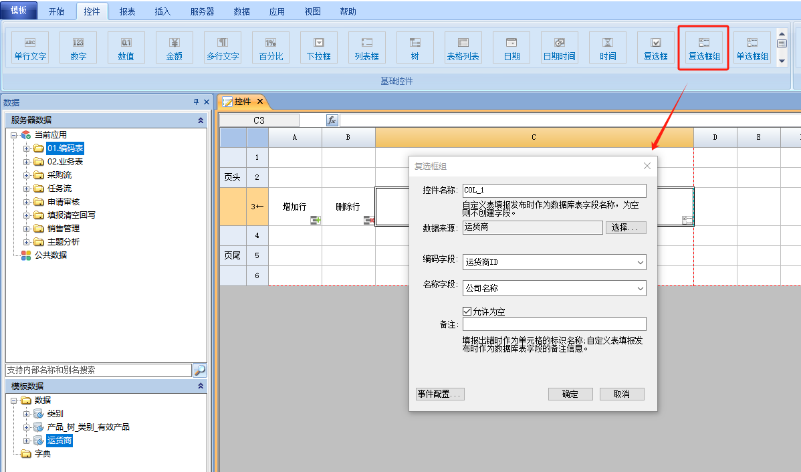Choose the 日期 date control
The height and width of the screenshot is (472, 801).
tap(511, 48)
